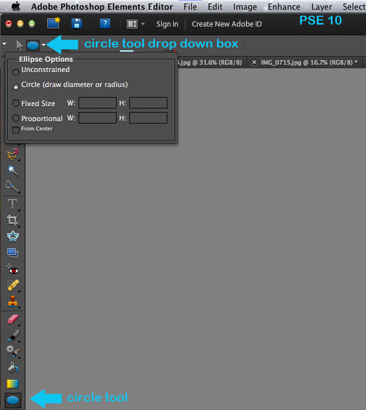
Task: Select the Clone Stamp tool
Action: 13,301
